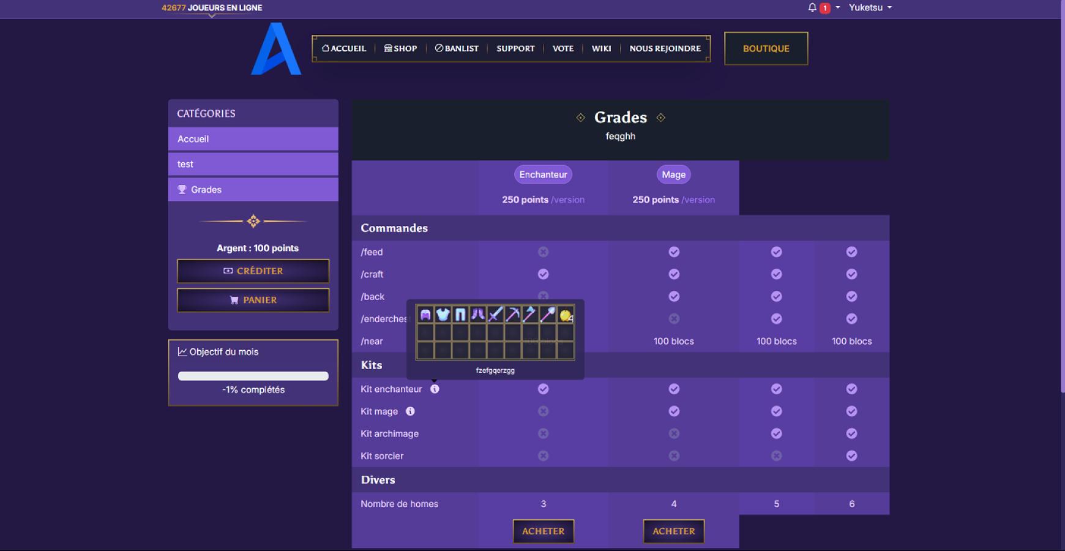Click the Kit mage info icon

[410, 411]
